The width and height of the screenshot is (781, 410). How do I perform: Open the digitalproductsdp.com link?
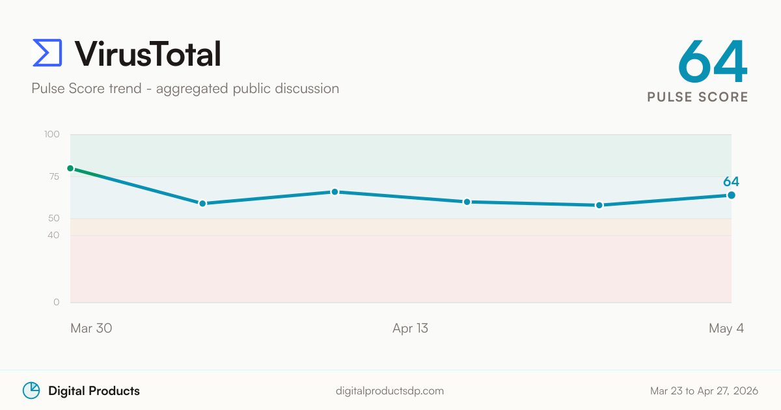[390, 391]
